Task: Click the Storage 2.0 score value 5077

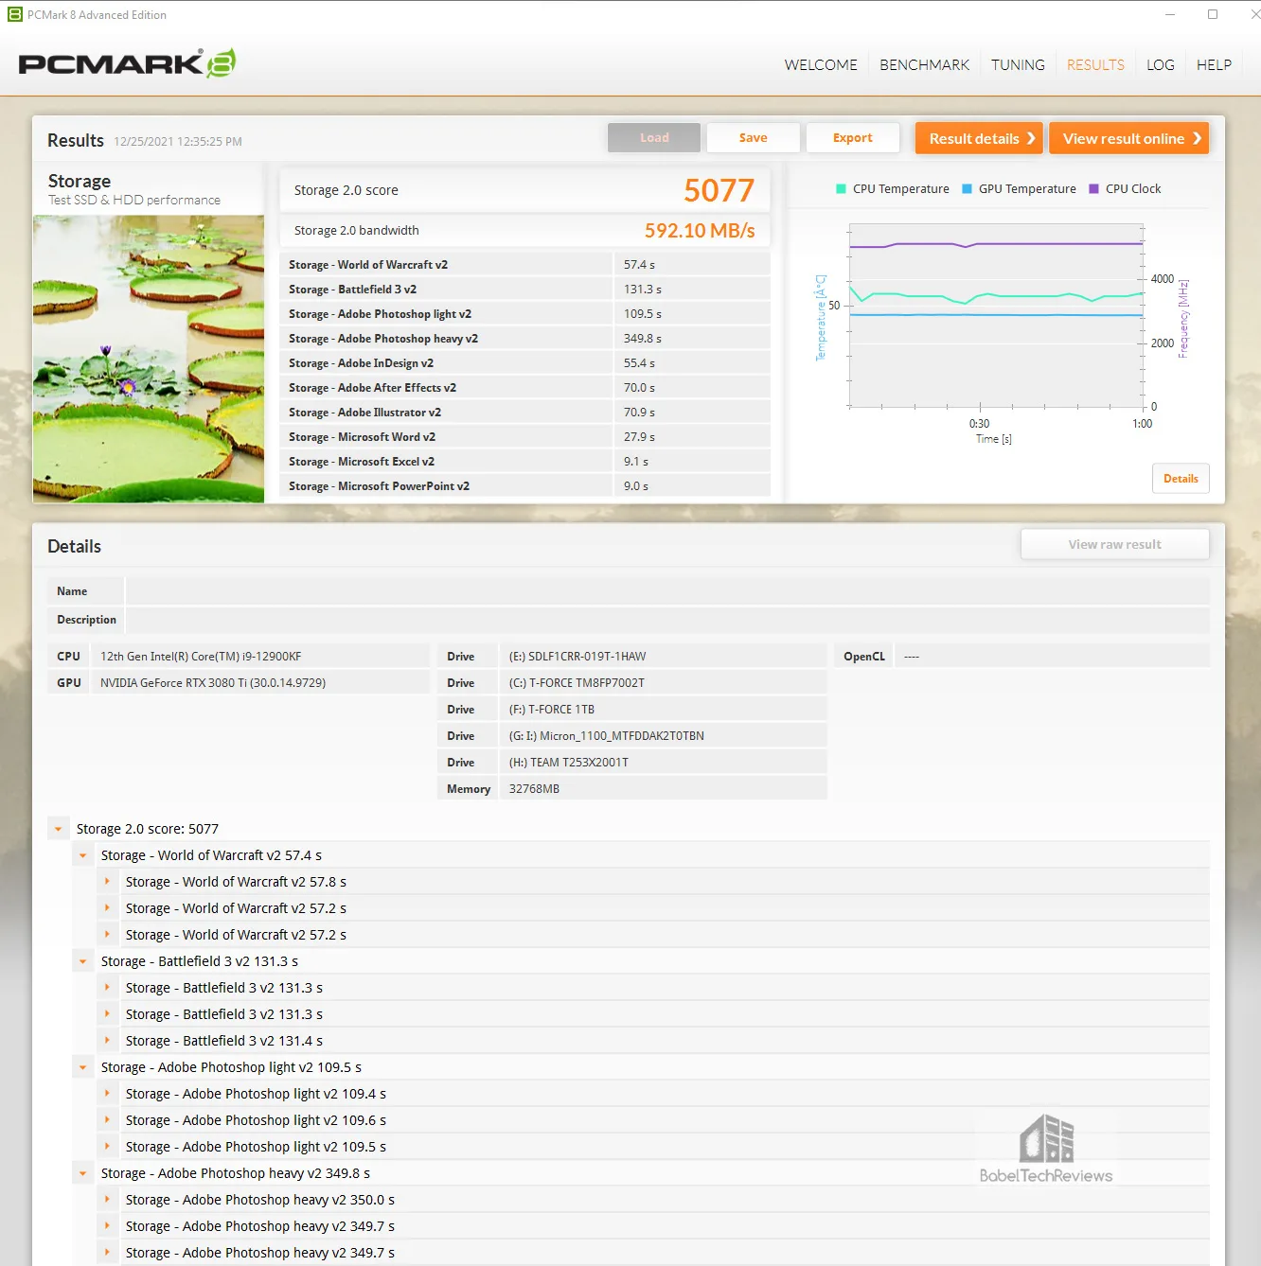Action: (x=719, y=190)
